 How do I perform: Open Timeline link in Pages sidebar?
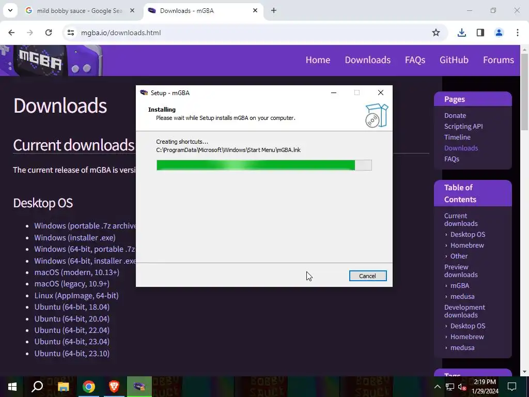[x=457, y=137]
